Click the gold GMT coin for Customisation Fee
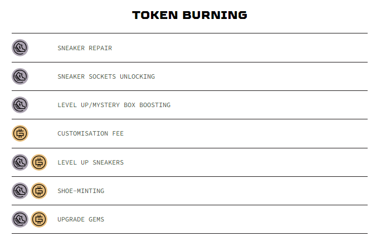381x241 pixels. 20,133
